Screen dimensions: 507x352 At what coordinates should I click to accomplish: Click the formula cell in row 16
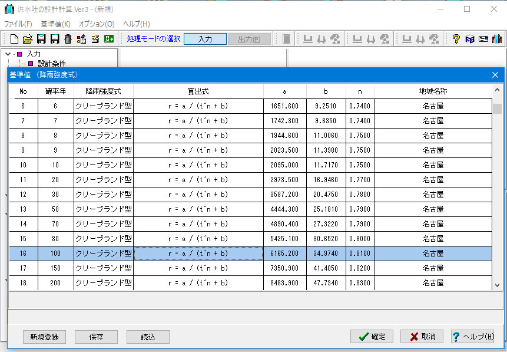click(x=198, y=253)
